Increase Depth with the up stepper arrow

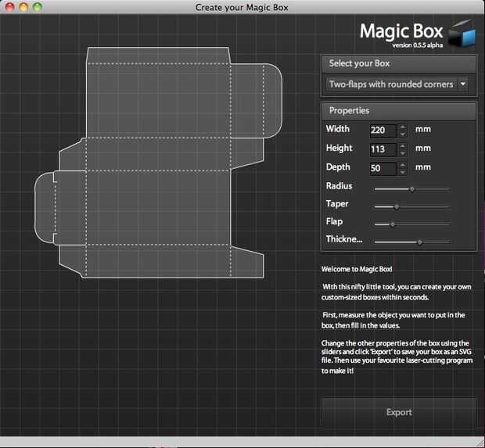pos(402,164)
